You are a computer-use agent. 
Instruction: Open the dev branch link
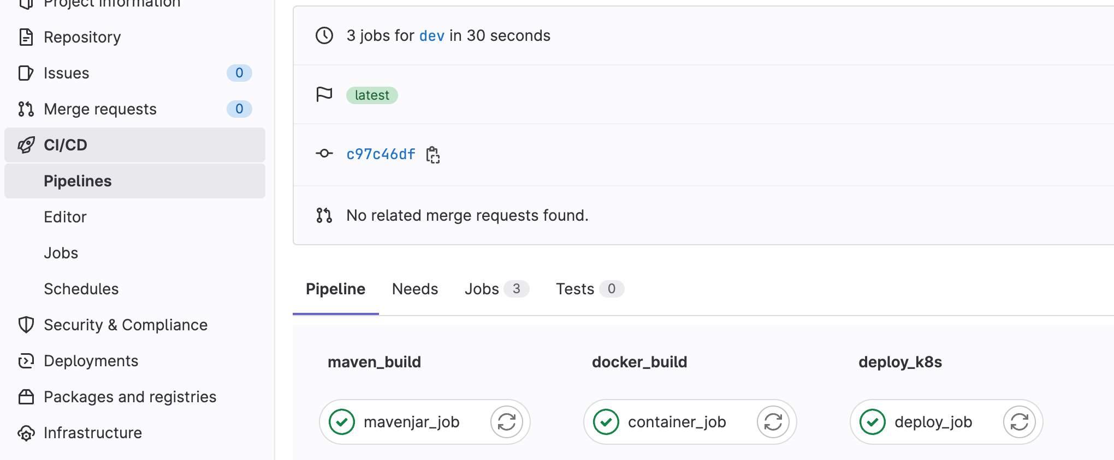(x=431, y=36)
